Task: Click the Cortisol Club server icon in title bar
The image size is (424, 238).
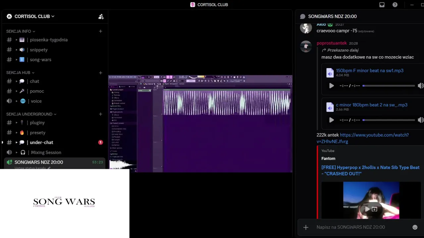Action: point(193,5)
